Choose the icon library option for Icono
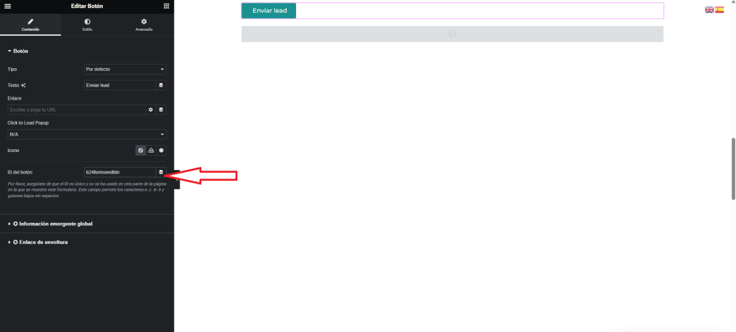This screenshot has width=736, height=332. tap(161, 151)
